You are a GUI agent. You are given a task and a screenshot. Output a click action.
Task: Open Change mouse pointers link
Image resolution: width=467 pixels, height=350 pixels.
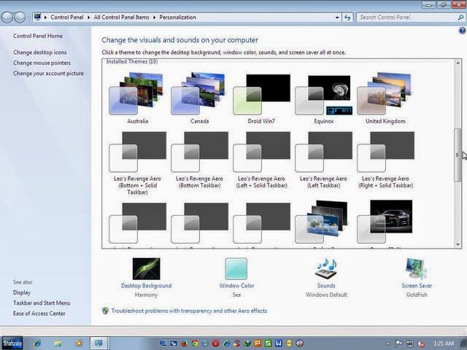[42, 63]
